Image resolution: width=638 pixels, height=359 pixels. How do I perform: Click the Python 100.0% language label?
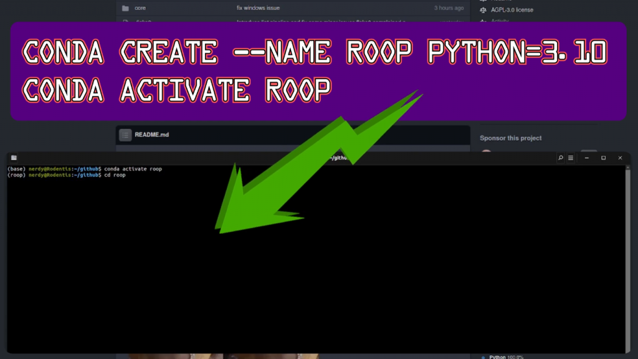(506, 357)
